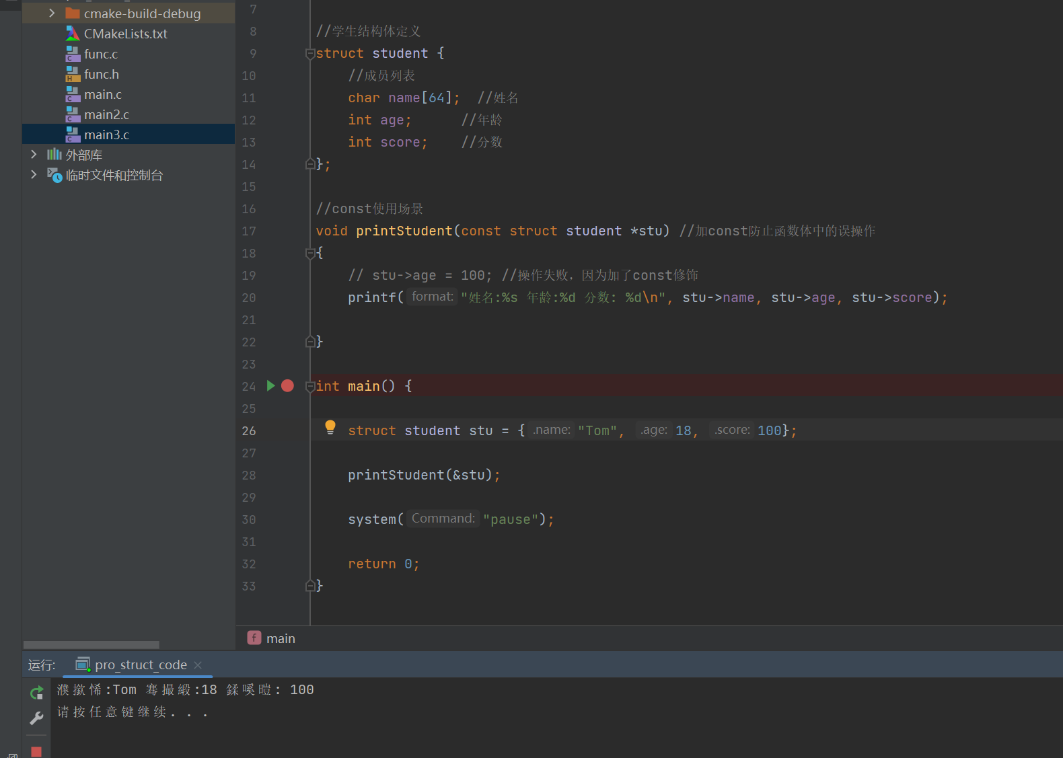Click the CMake file icon
1063x758 pixels.
click(x=73, y=34)
